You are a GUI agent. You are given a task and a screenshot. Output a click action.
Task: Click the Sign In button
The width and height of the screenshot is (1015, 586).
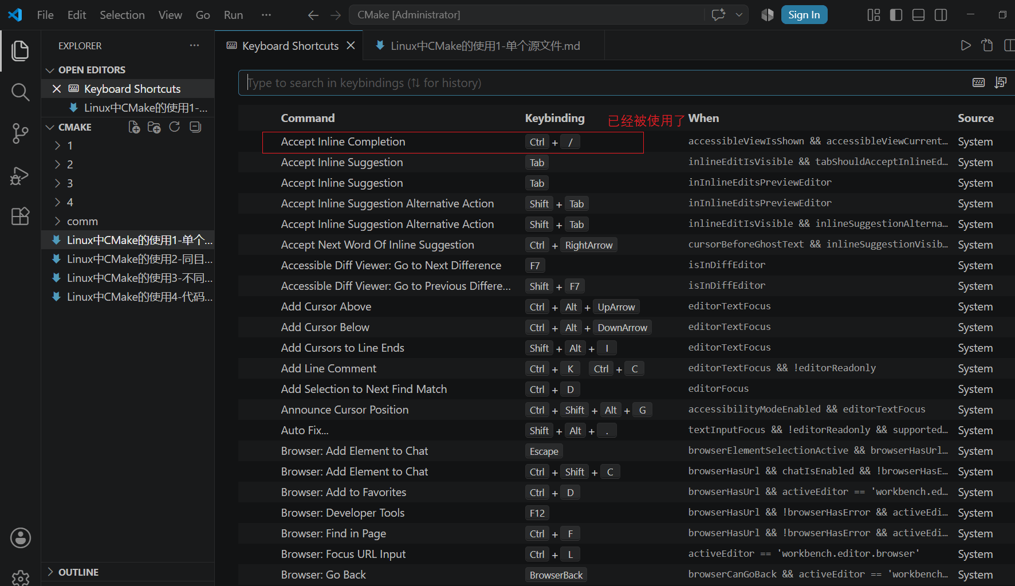[x=804, y=15]
